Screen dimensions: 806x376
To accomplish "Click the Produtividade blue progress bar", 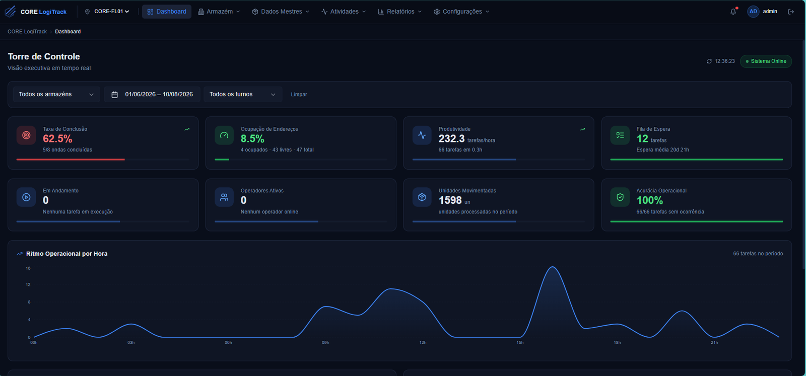I will click(464, 160).
